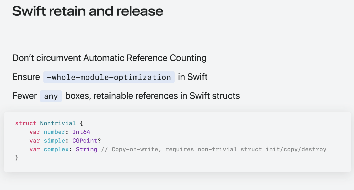The width and height of the screenshot is (354, 190).
Task: Click the "any" code pill
Action: 51,96
